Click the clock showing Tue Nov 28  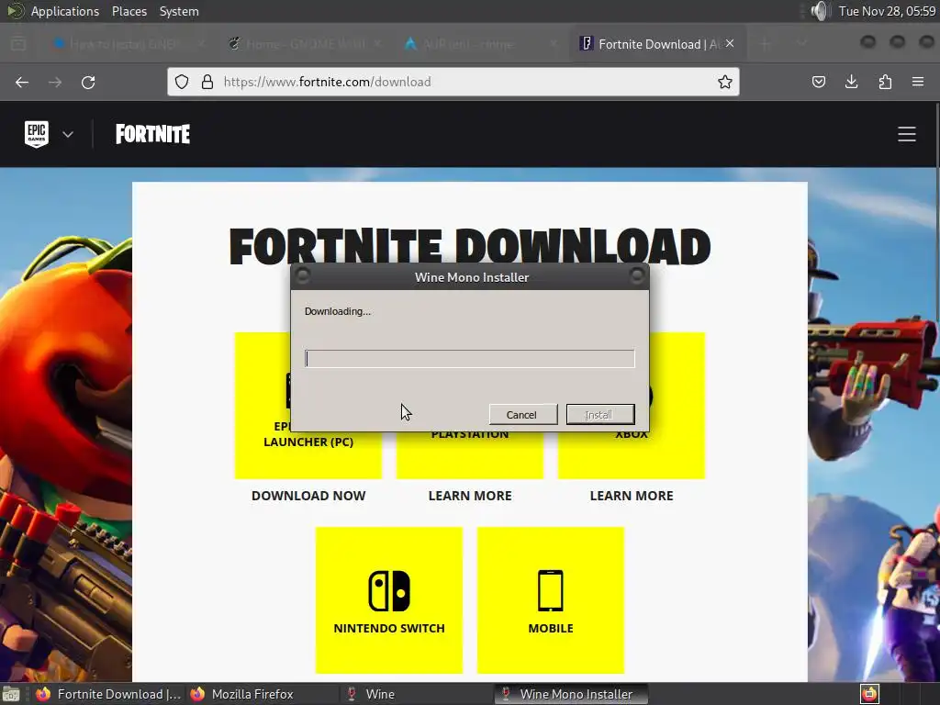[887, 11]
